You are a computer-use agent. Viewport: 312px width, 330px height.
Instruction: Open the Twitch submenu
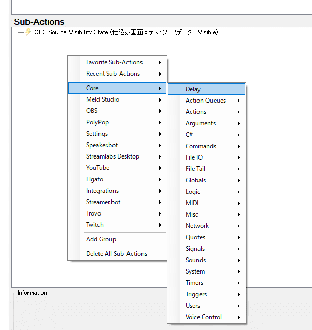pos(117,225)
